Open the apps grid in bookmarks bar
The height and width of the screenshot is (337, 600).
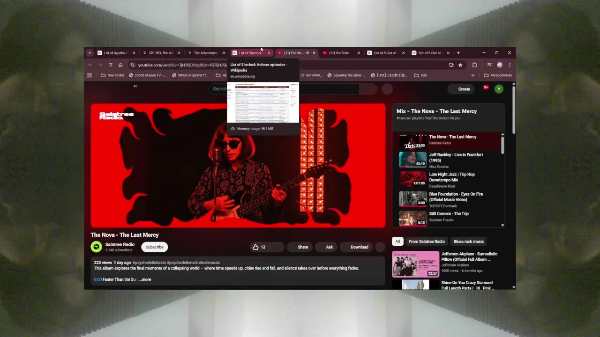point(90,75)
